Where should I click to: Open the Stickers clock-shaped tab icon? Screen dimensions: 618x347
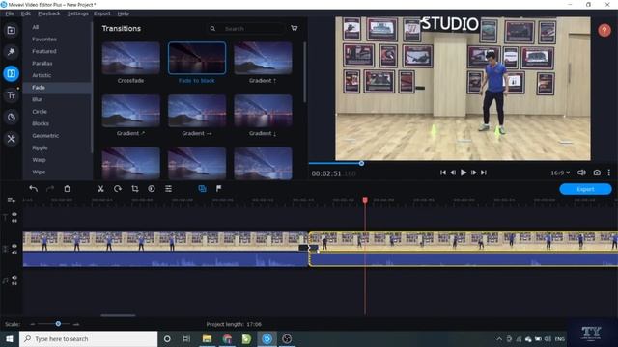pyautogui.click(x=11, y=117)
